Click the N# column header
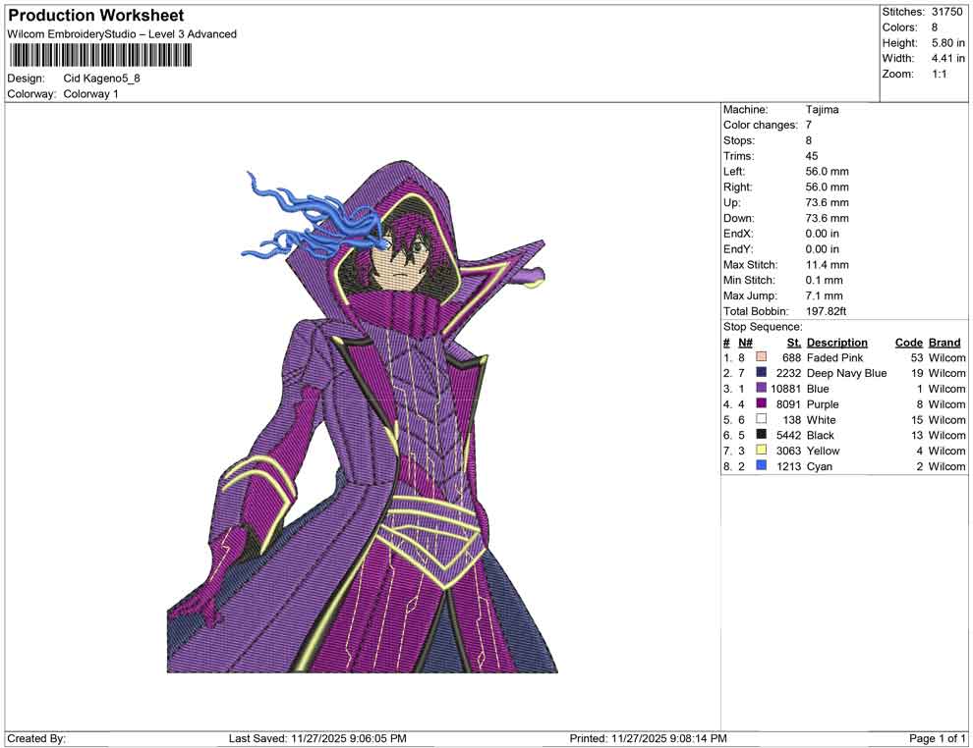973x748 pixels. pos(745,342)
